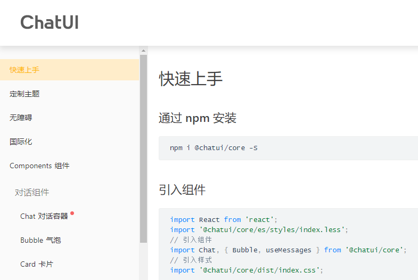Image resolution: width=418 pixels, height=280 pixels.
Task: Click the npm i @chatui/core -S code
Action: [x=214, y=148]
